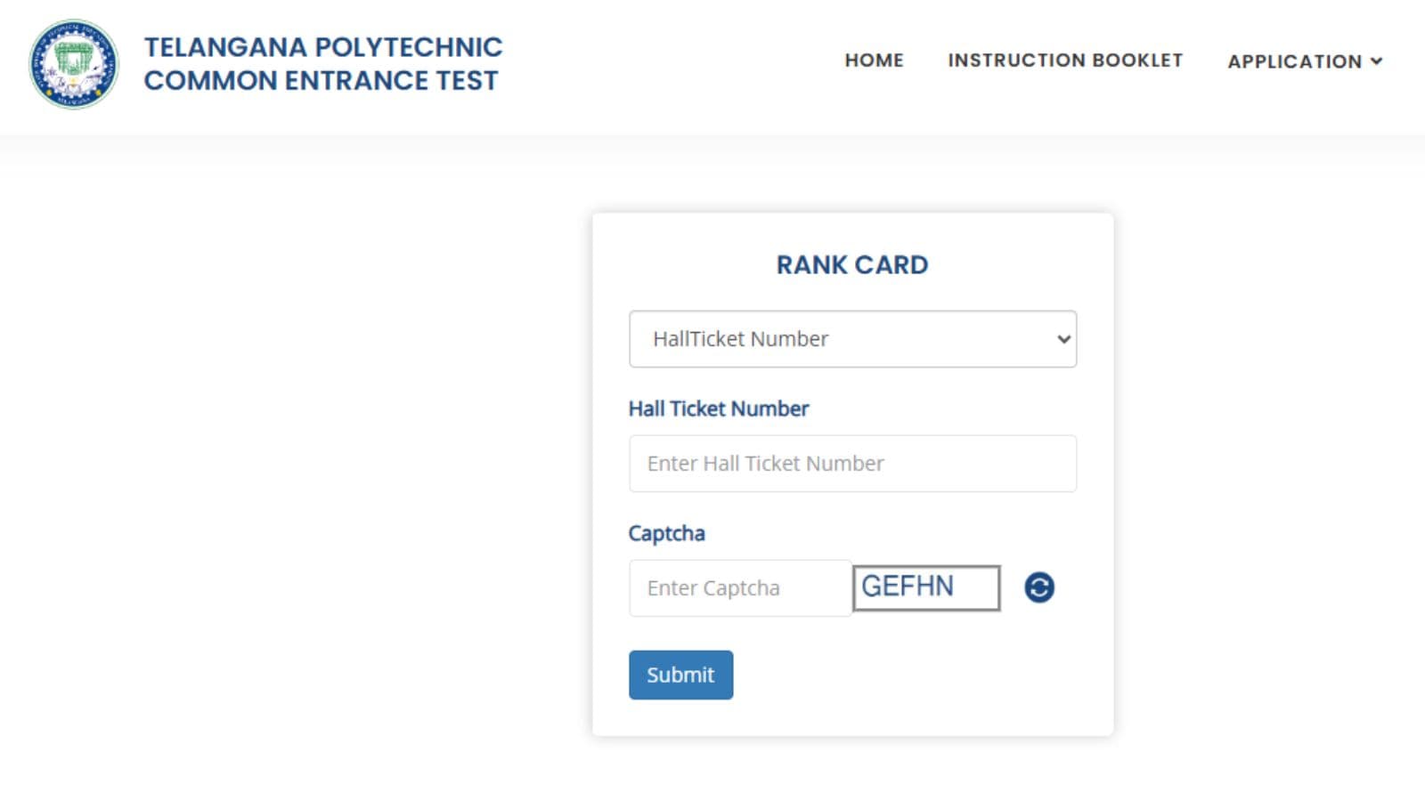This screenshot has width=1425, height=801.
Task: Click the TELANGANA POLYTECHNIC title text
Action: pyautogui.click(x=323, y=47)
